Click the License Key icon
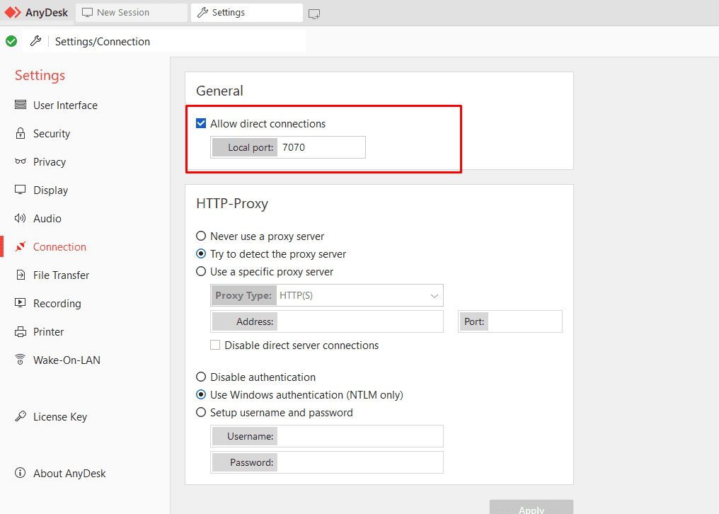 (21, 416)
